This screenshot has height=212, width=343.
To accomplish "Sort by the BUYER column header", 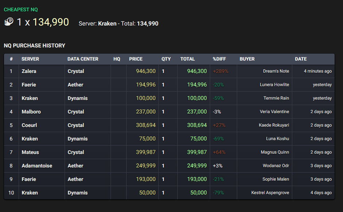I will [x=247, y=59].
